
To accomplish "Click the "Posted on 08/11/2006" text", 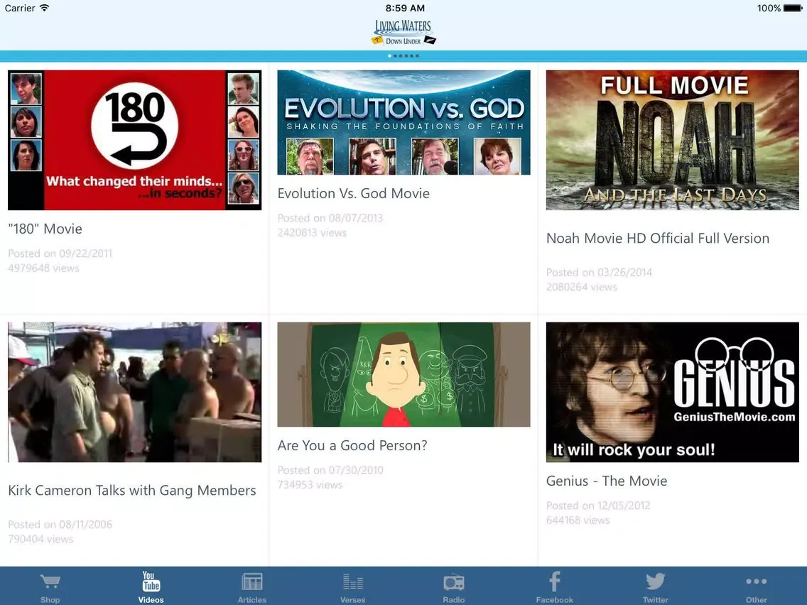I will point(60,525).
